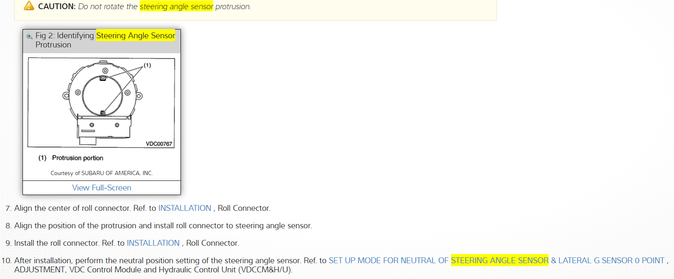Click highlighted STEERING ANGLE SENSOR in step 10
The image size is (674, 279).
499,261
